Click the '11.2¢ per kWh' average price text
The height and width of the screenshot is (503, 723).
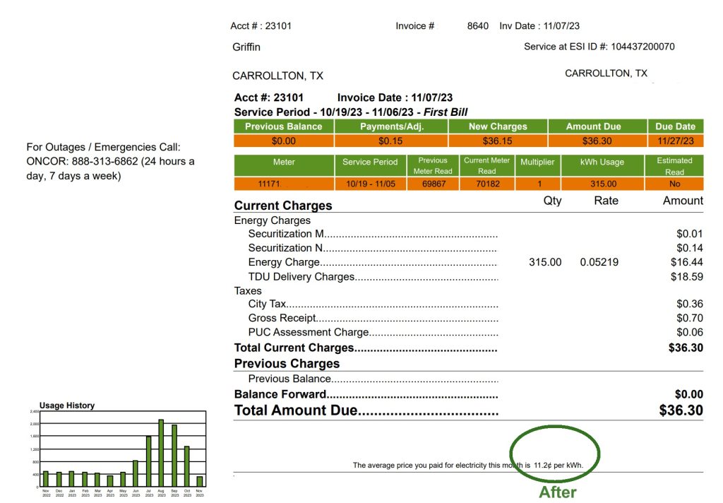(x=558, y=465)
